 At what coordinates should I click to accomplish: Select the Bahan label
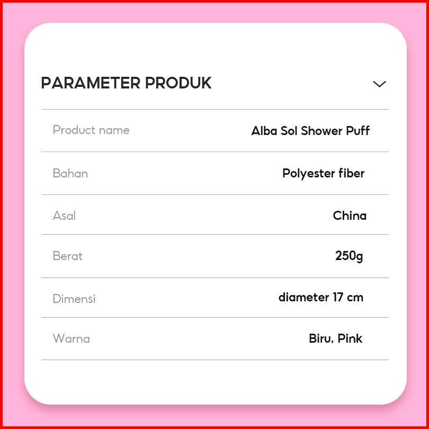(70, 173)
